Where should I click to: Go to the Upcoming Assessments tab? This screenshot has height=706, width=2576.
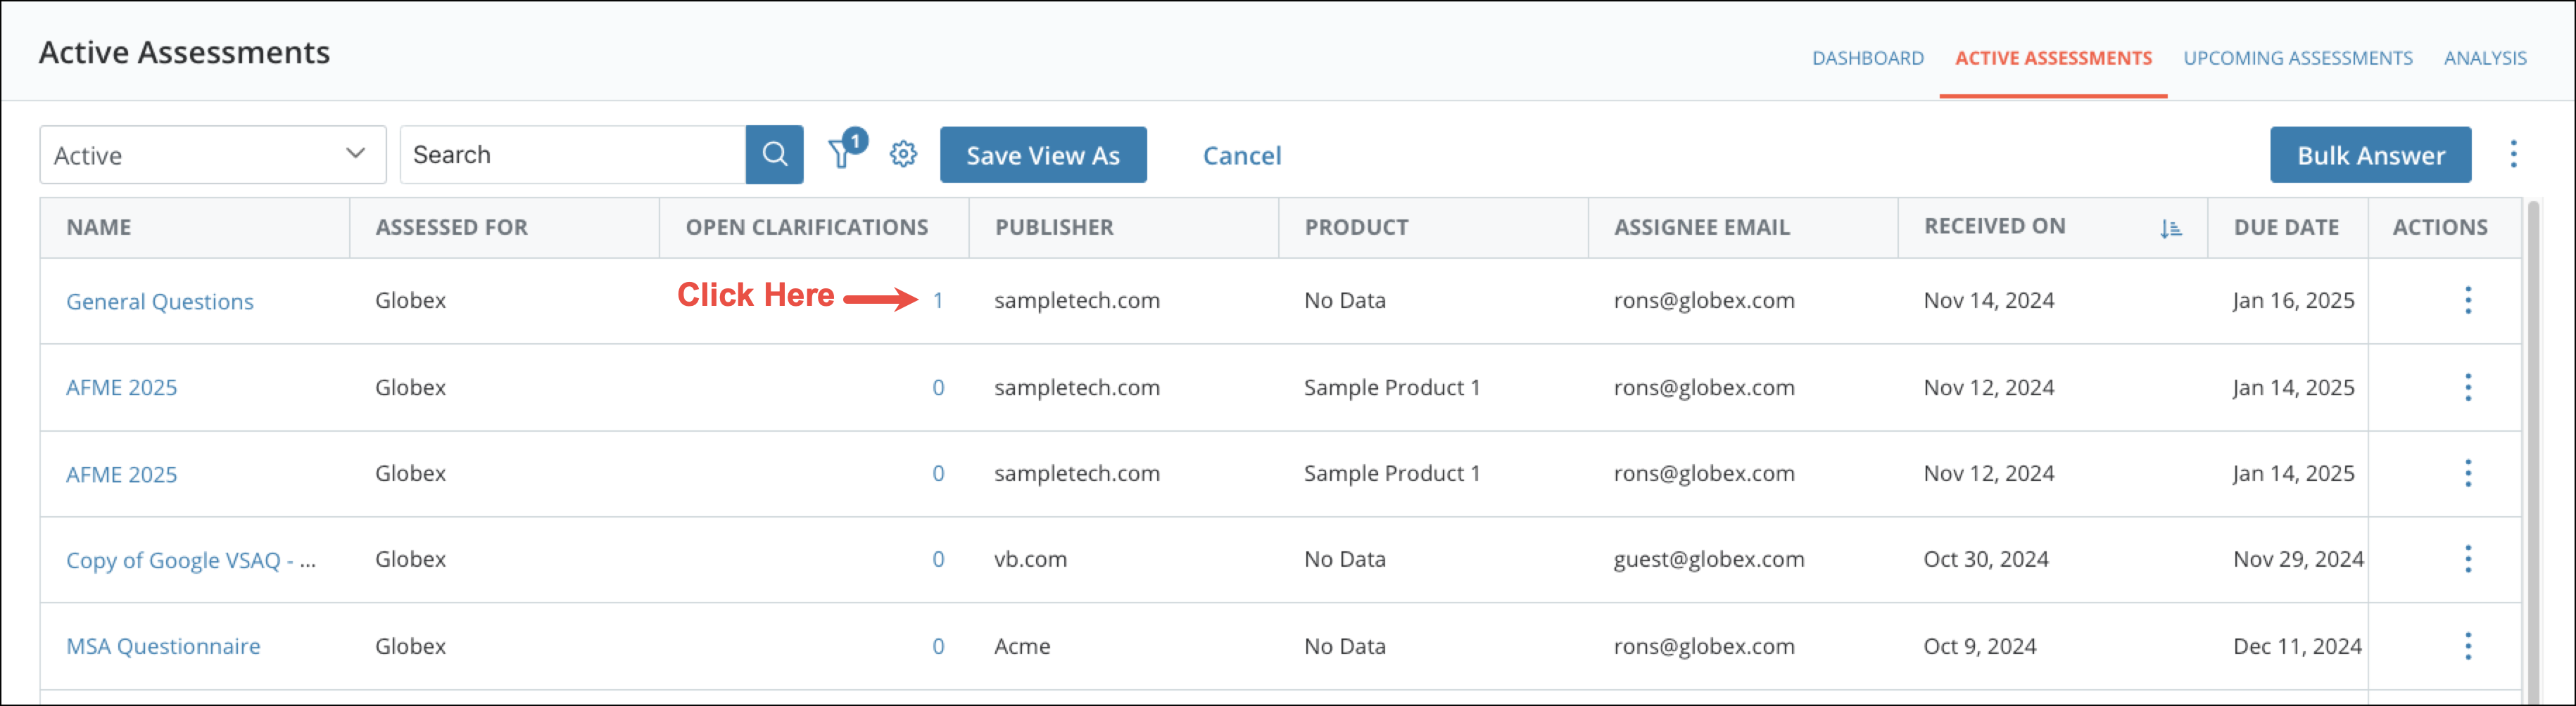click(2297, 58)
